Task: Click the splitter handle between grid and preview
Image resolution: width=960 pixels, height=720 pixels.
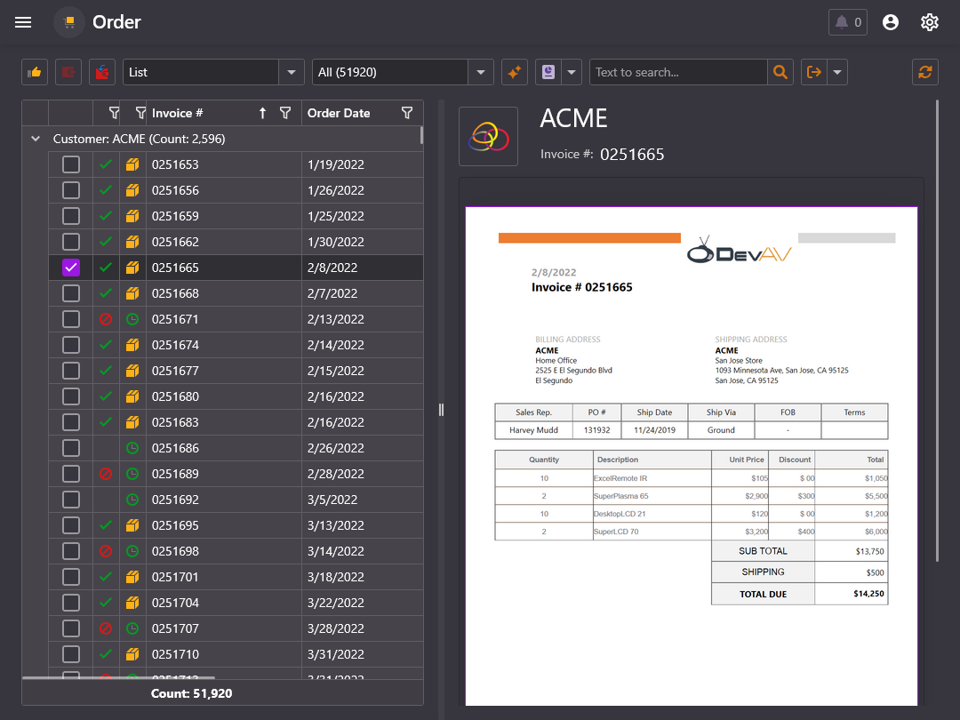Action: tap(441, 410)
